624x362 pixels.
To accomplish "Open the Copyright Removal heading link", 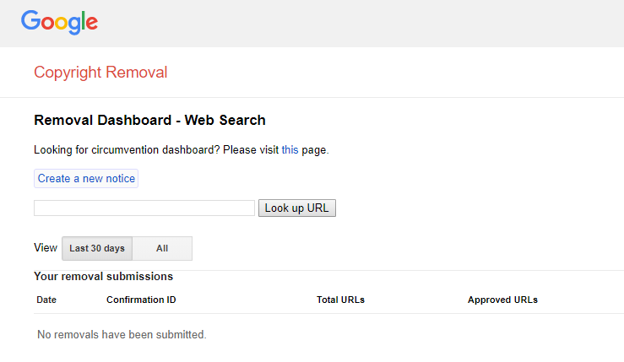I will coord(100,73).
